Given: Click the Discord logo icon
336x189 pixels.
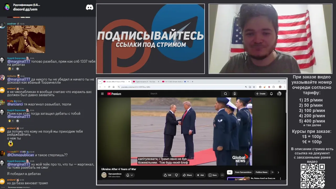Looking at the screenshot, I should [x=90, y=7].
